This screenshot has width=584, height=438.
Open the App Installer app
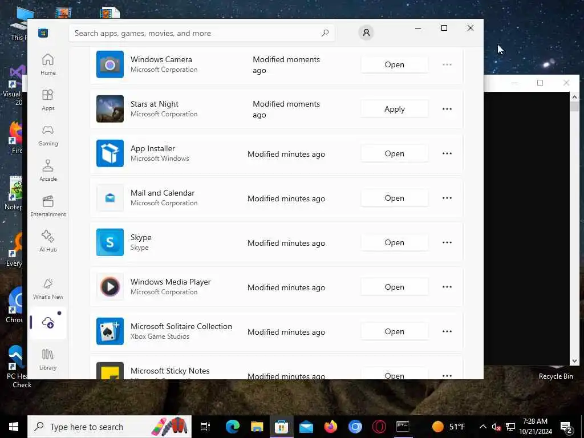pos(395,153)
